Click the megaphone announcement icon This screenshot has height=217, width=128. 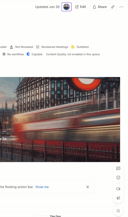[x=118, y=198]
